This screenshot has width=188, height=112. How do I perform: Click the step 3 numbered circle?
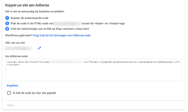tap(7, 29)
